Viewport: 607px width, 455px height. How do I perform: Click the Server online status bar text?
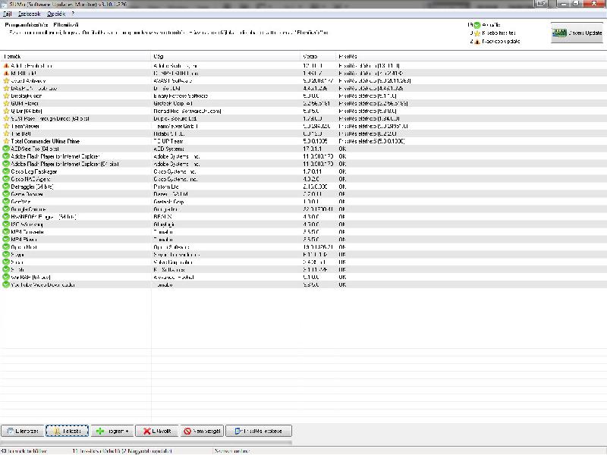coord(232,451)
